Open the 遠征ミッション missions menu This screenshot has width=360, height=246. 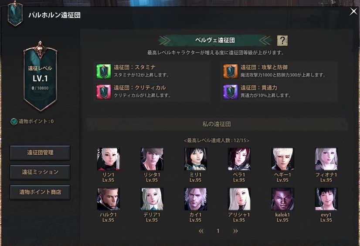click(40, 172)
